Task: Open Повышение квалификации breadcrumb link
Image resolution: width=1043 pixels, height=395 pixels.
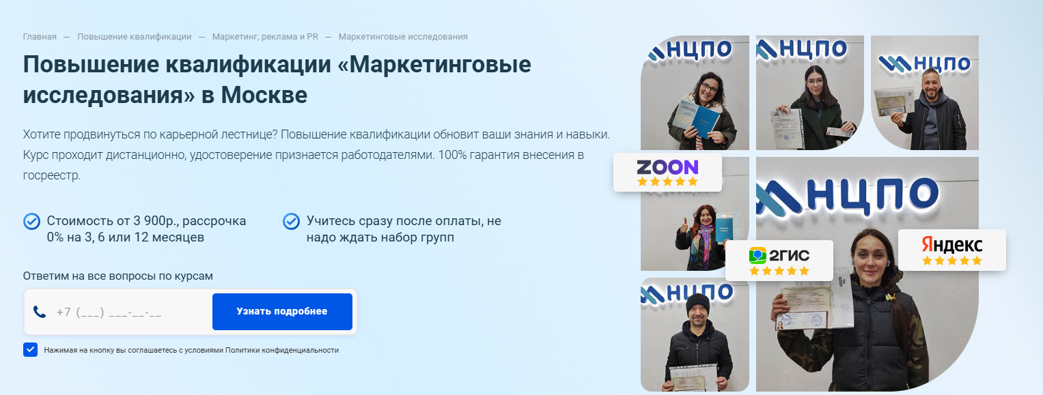Action: coord(135,37)
